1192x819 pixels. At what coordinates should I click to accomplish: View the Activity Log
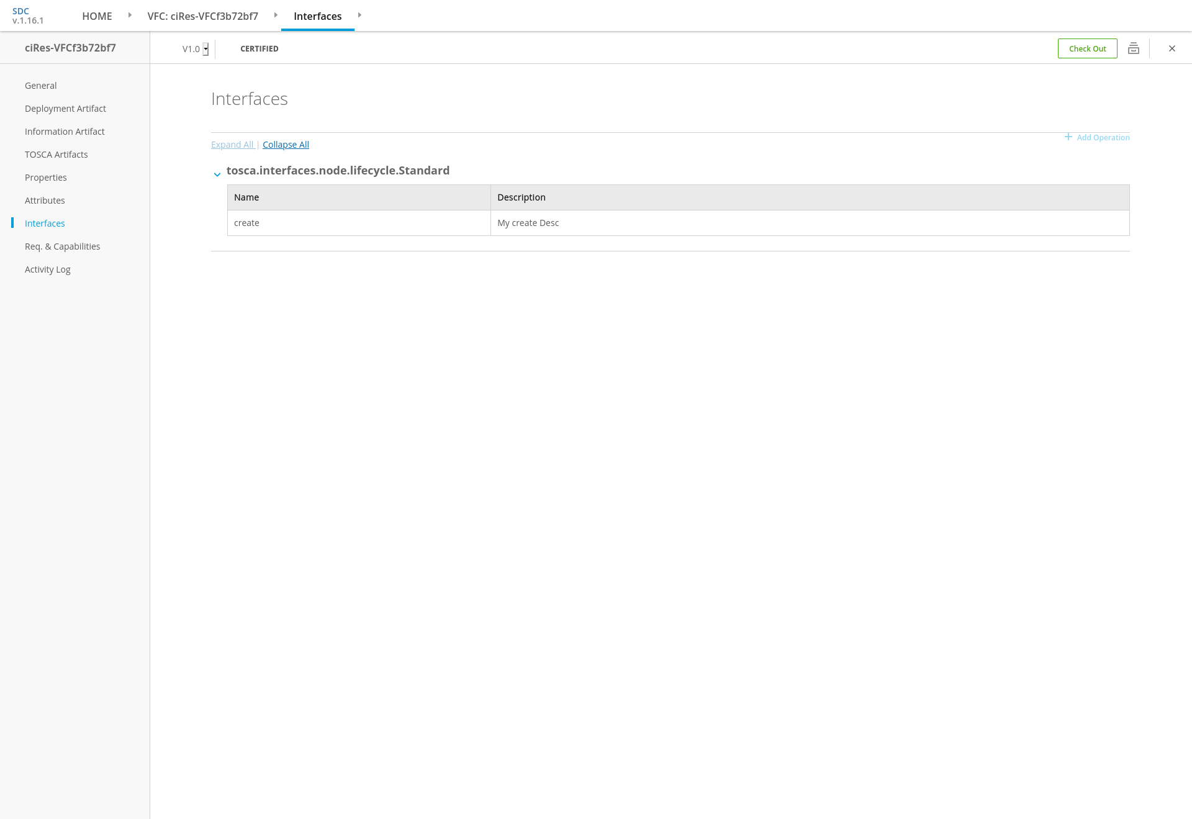47,269
